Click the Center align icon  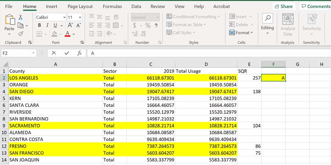point(99,25)
